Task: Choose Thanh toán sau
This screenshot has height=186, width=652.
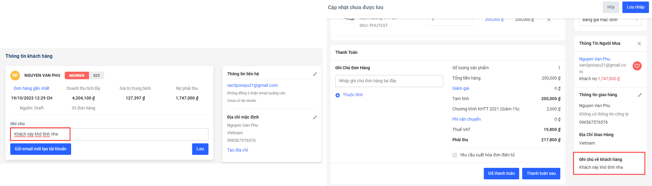Action: click(541, 174)
